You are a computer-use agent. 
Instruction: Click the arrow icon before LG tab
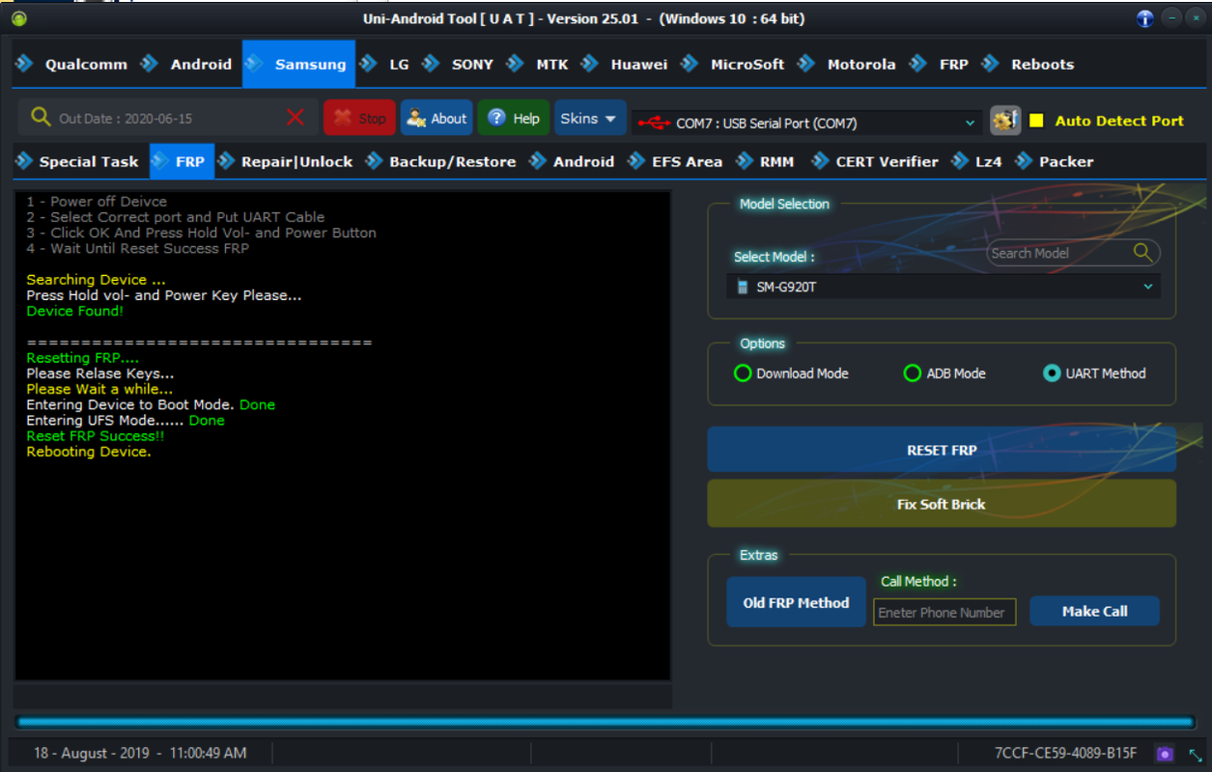[368, 64]
